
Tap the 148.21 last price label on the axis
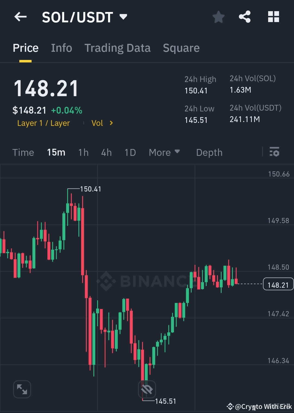[x=278, y=284]
